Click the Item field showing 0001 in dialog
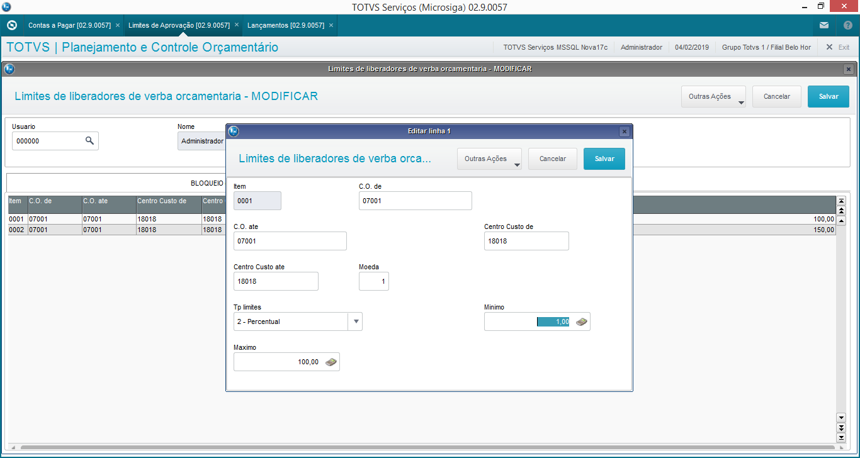The height and width of the screenshot is (458, 860). 257,201
